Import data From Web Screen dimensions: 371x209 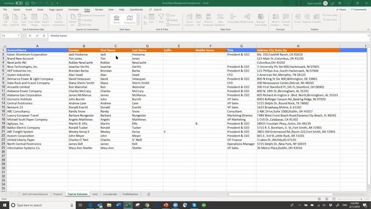point(24,20)
